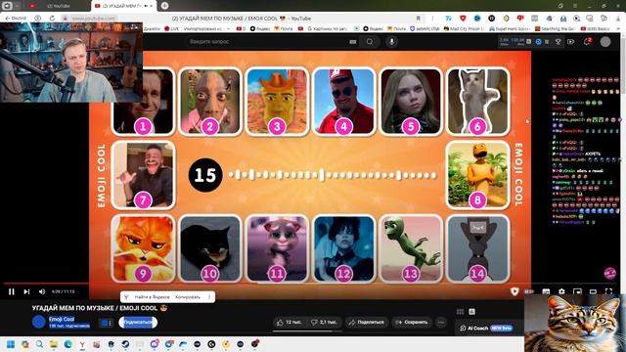The height and width of the screenshot is (352, 626).
Task: Click Найти в Яндексе in popup
Action: tap(152, 297)
